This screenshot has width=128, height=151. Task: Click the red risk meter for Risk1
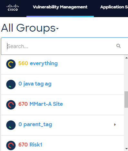pos(11,146)
